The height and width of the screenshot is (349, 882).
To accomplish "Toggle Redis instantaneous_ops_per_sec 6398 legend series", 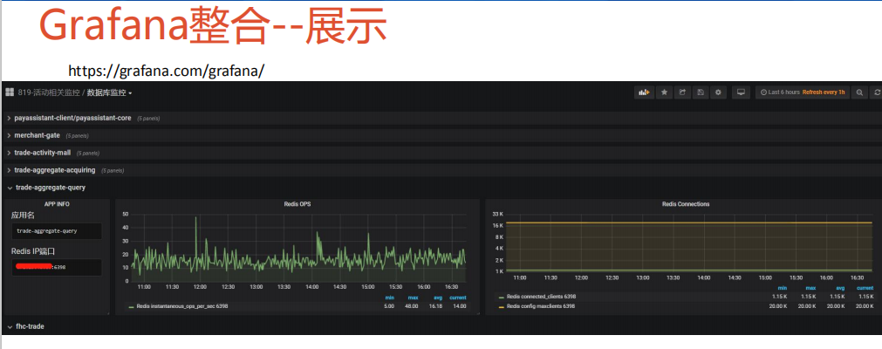I will tap(182, 306).
